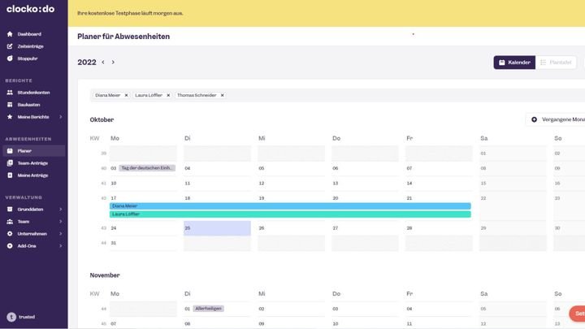Select November 04 day cell
This screenshot has height=329, width=585.
coord(439,309)
